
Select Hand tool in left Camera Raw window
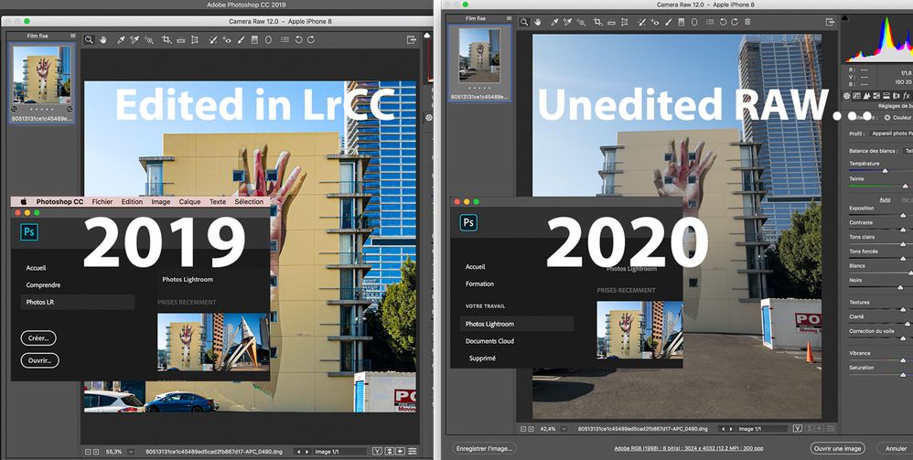(x=103, y=40)
